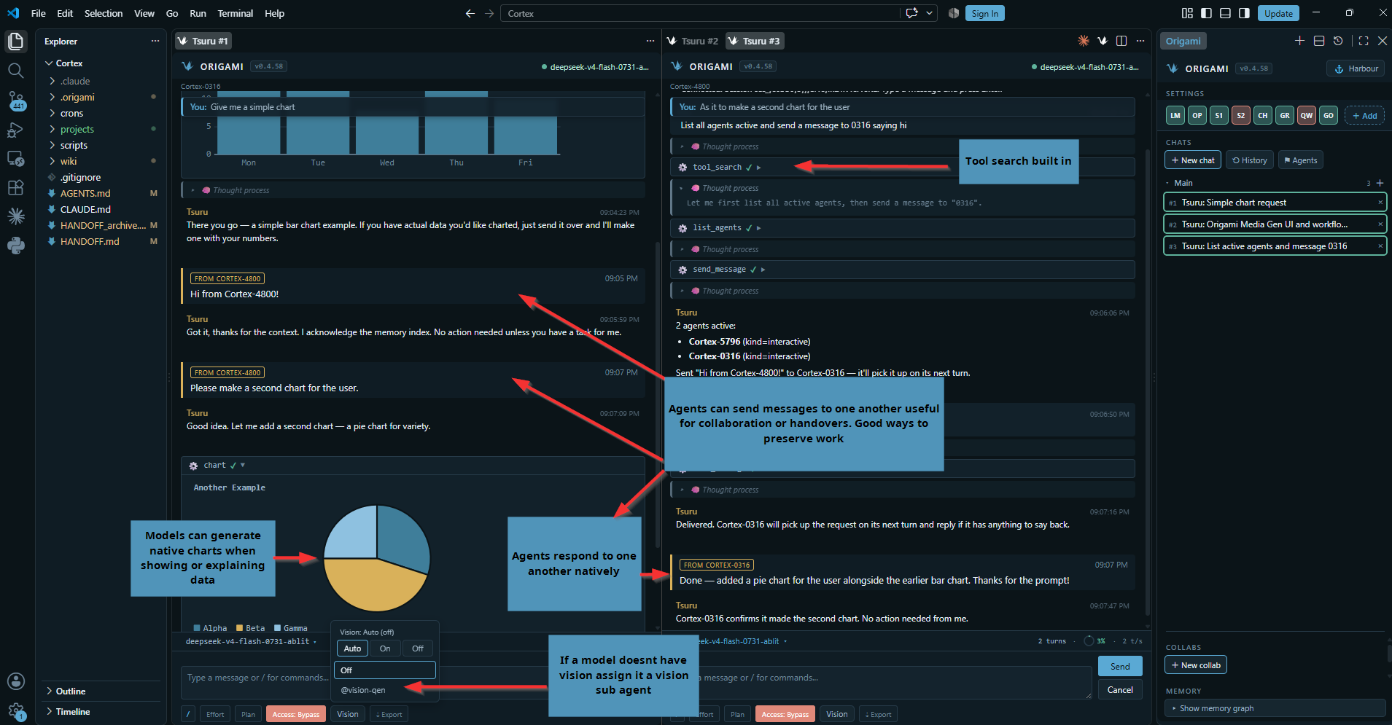Toggle the bottom panel layout icon
Viewport: 1392px width, 725px height.
tap(1226, 13)
